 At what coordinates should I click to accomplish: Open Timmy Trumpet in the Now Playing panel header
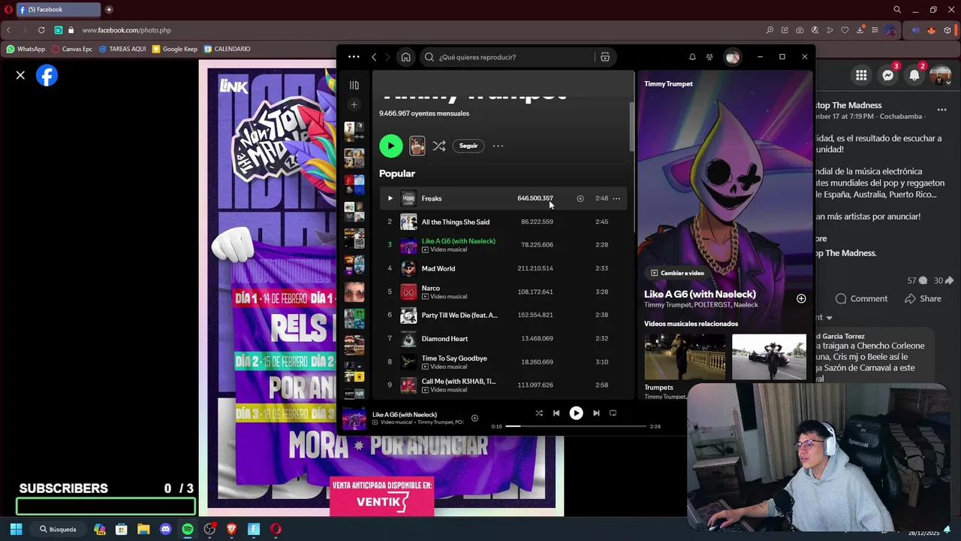[x=668, y=83]
